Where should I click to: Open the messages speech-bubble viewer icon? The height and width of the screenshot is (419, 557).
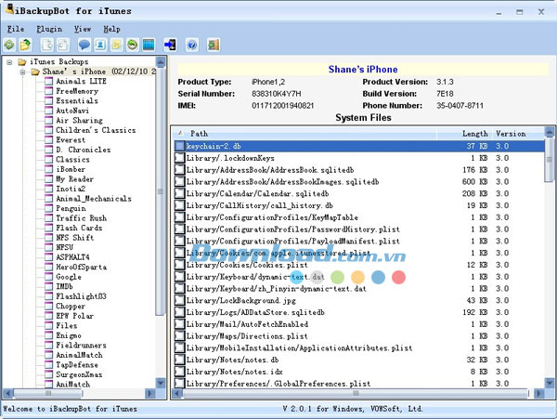point(84,45)
